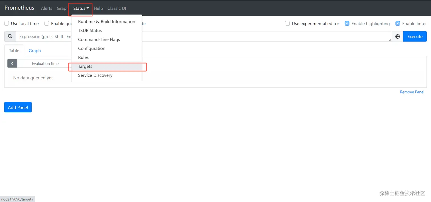Switch to Classic UI
Viewport: 431px width, 202px height.
(117, 8)
